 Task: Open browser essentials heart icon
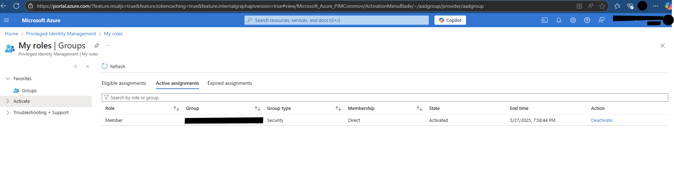tap(630, 6)
